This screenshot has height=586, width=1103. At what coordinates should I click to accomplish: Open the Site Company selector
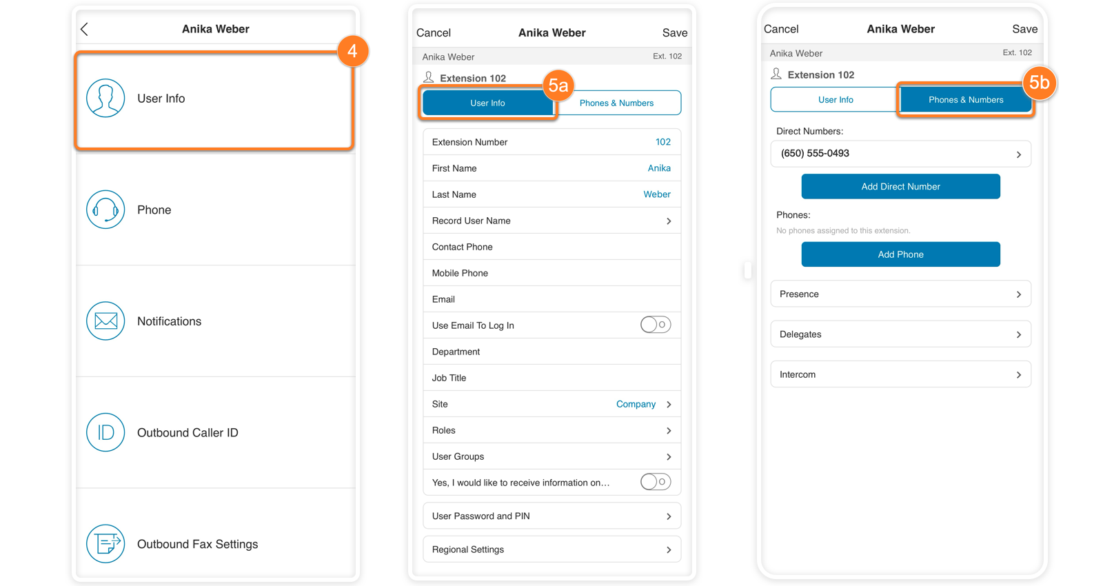(642, 404)
